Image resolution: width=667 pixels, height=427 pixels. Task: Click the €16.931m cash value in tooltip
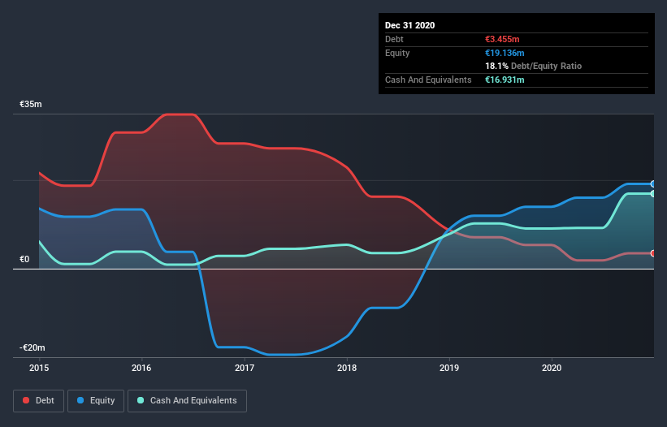tap(505, 80)
